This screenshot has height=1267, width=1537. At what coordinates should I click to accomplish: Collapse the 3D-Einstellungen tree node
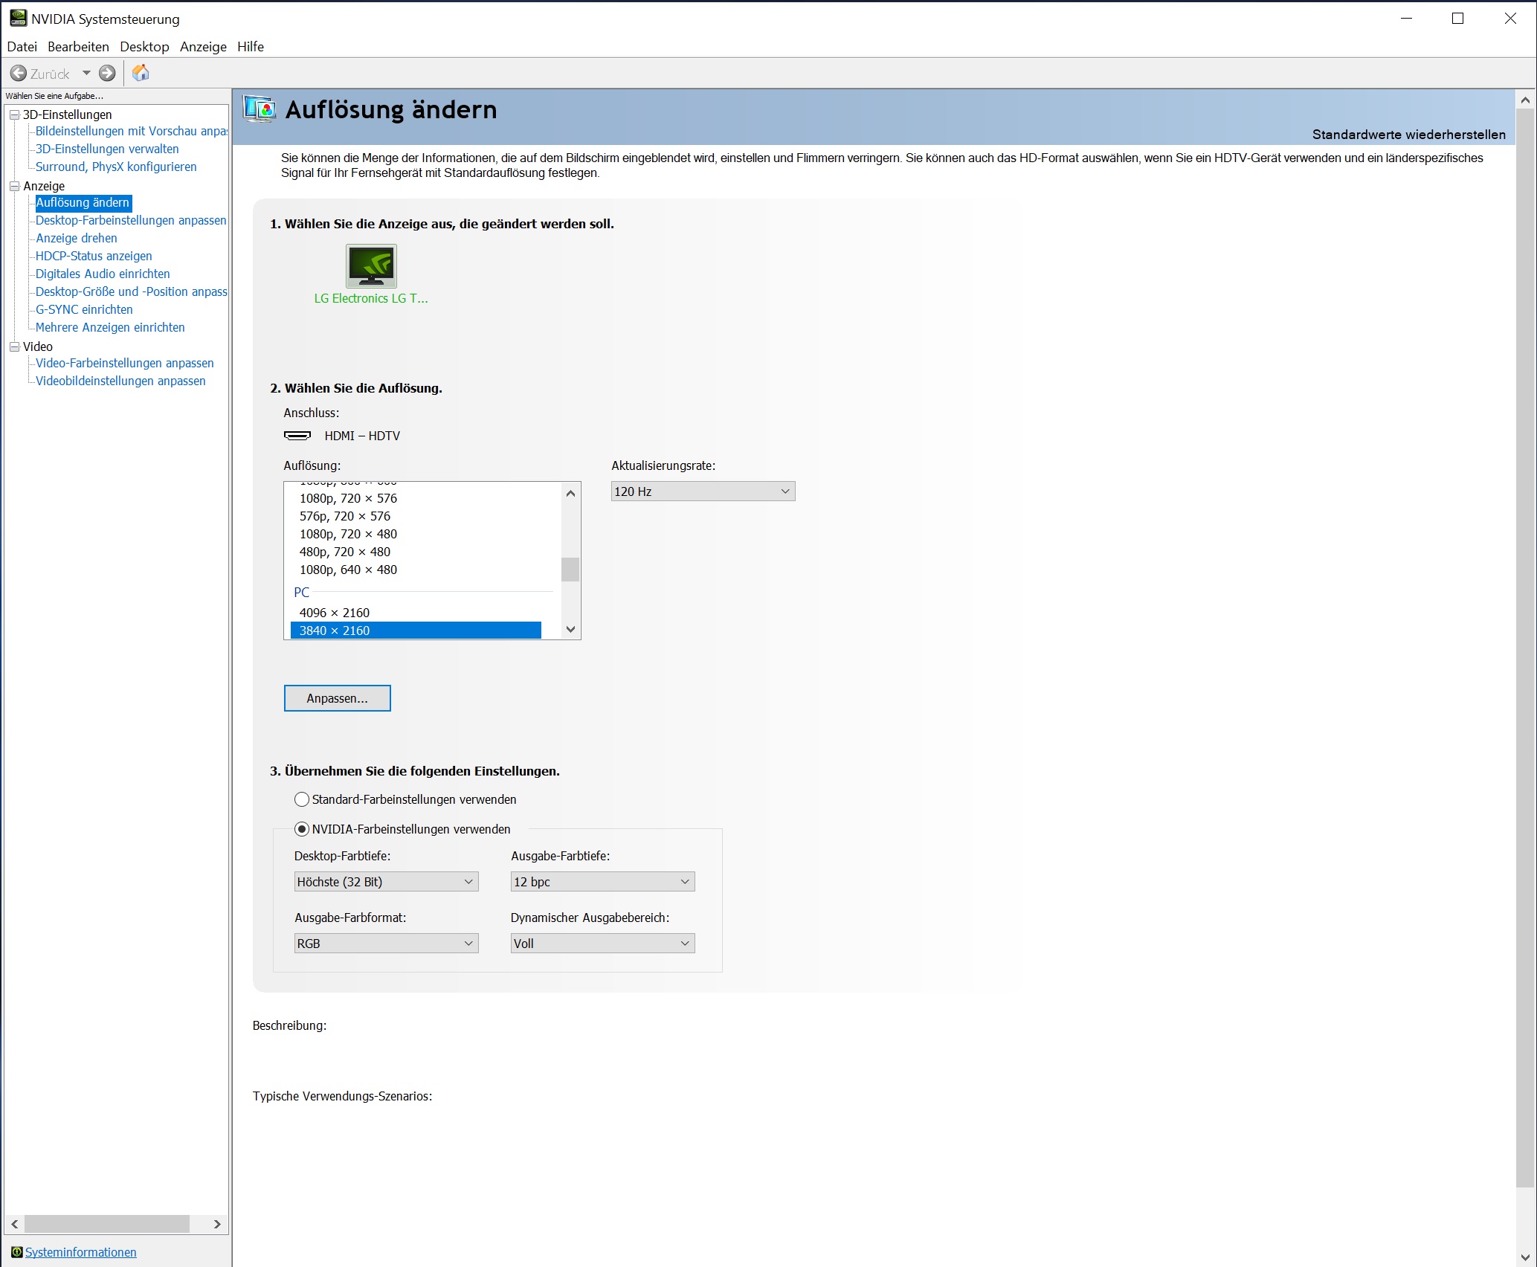pyautogui.click(x=14, y=115)
